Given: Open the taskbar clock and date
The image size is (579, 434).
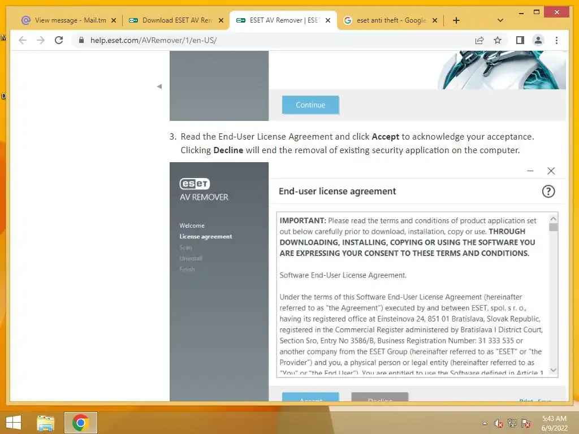Looking at the screenshot, I should (x=554, y=423).
